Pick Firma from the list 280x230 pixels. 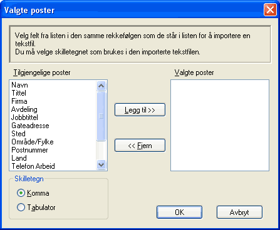coord(19,101)
